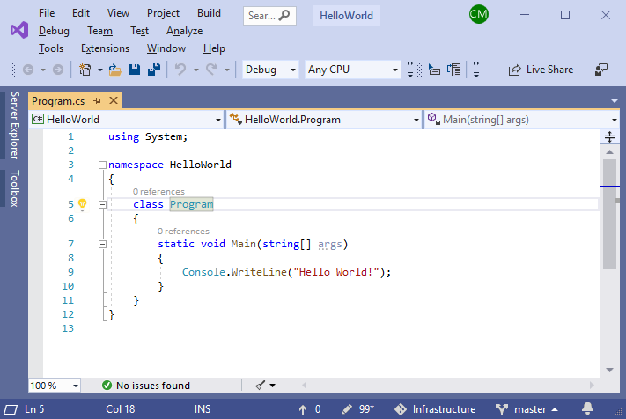Collapse the class Program block

[x=102, y=205]
